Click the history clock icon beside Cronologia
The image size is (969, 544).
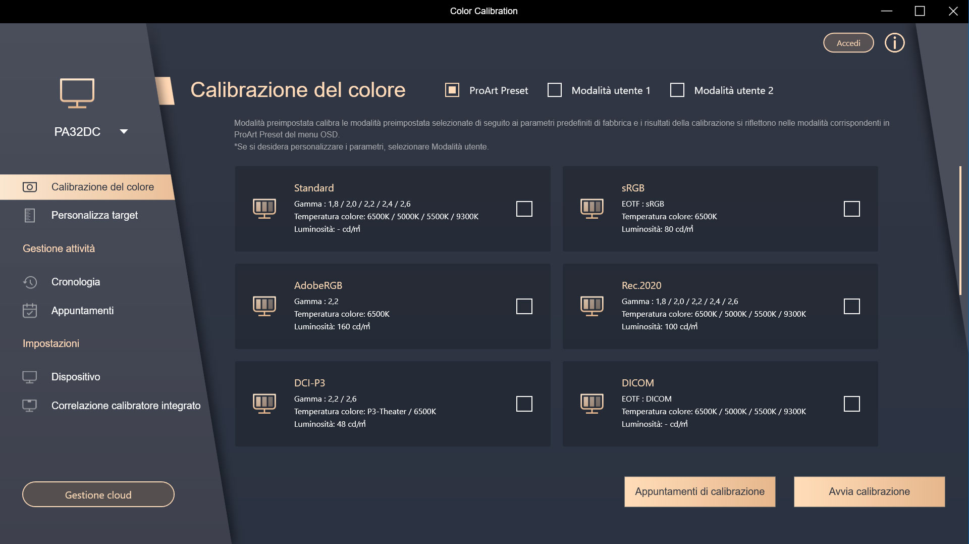(30, 282)
